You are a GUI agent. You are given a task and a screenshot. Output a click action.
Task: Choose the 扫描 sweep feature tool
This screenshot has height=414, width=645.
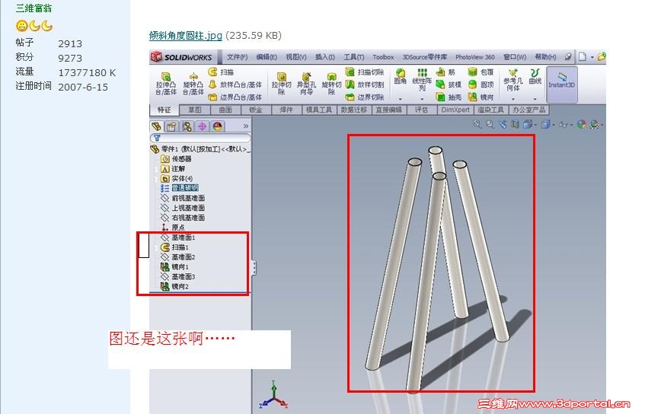click(x=221, y=72)
